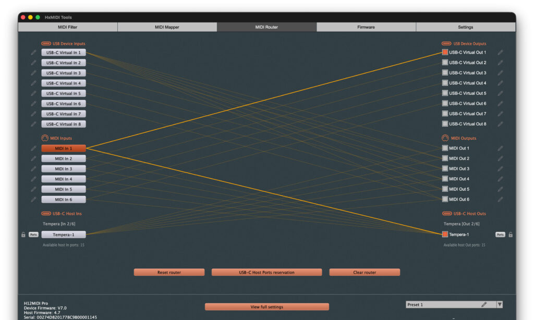
Task: Select the MIDI Router tab
Action: click(266, 27)
